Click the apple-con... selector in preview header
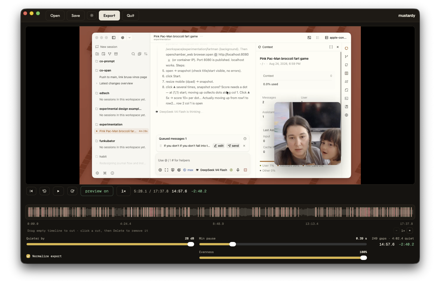This screenshot has height=281, width=437. tap(336, 38)
